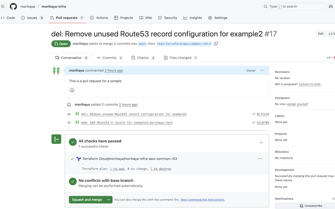Collapse the All checks have passed section
The width and height of the screenshot is (335, 209).
point(261,143)
